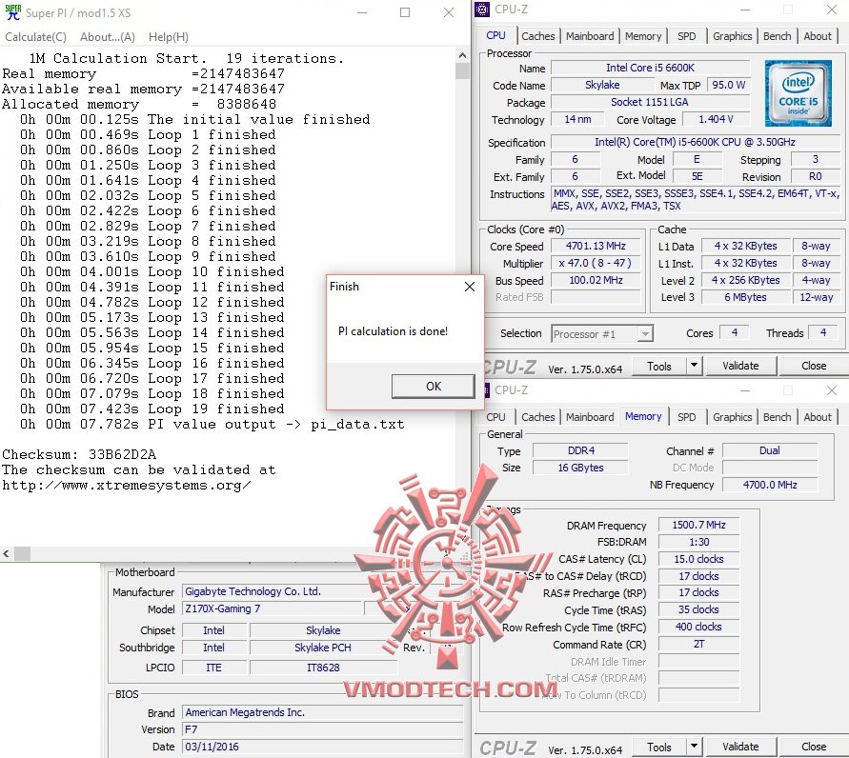The height and width of the screenshot is (758, 849).
Task: Open Caches tab in lower CPU-Z window
Action: pos(537,417)
